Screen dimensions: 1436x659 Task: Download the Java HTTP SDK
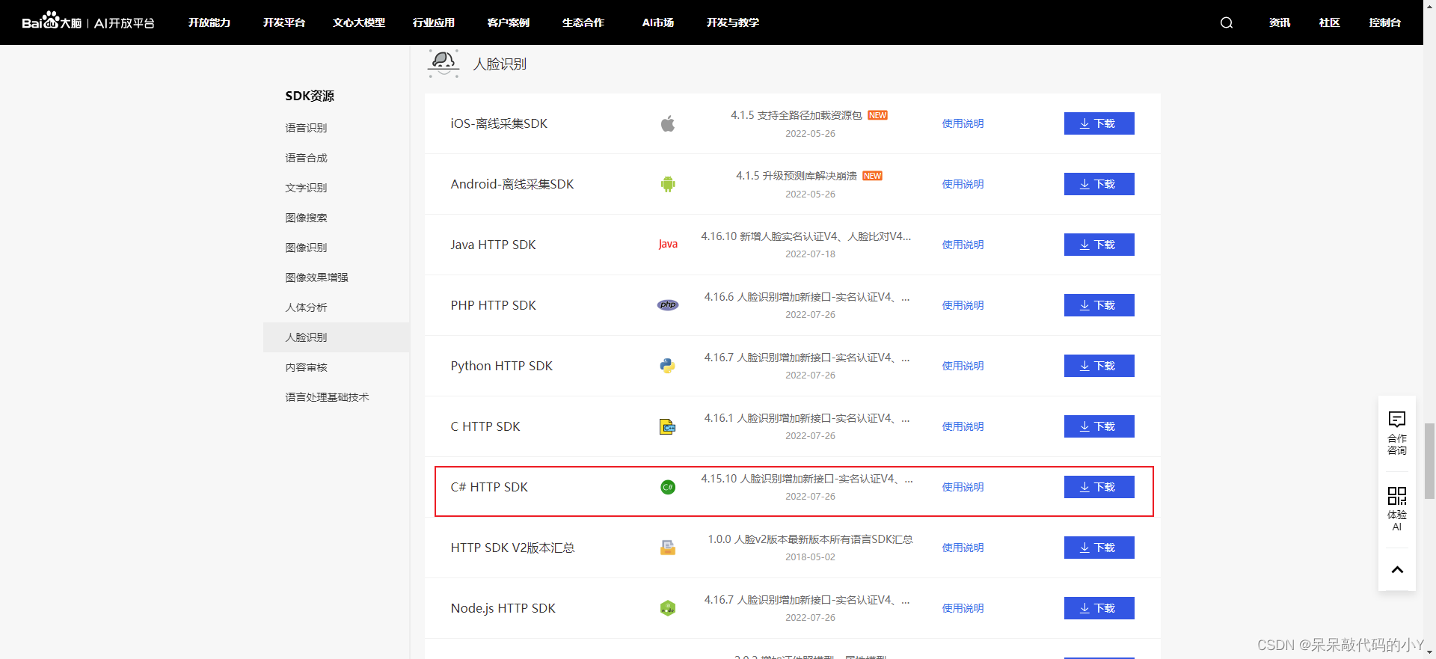tap(1099, 245)
